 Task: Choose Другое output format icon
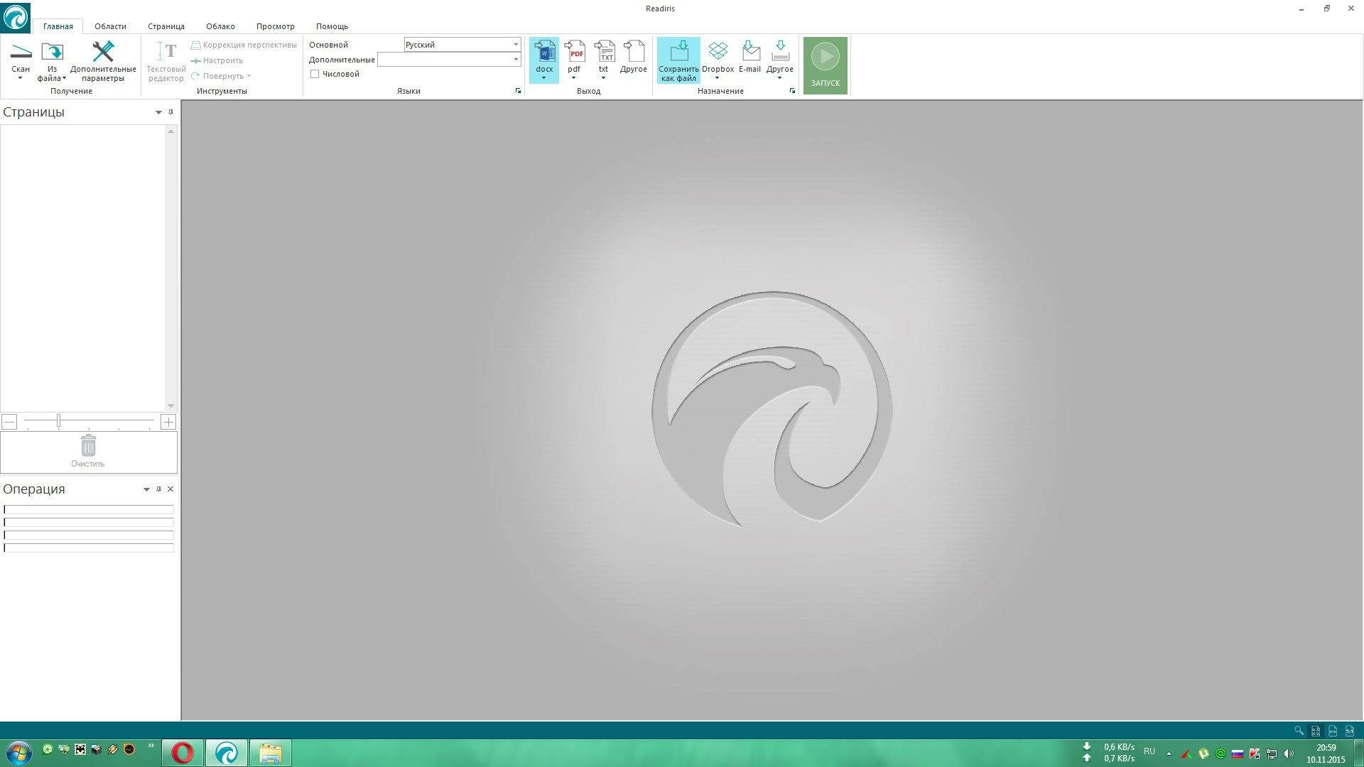(634, 52)
